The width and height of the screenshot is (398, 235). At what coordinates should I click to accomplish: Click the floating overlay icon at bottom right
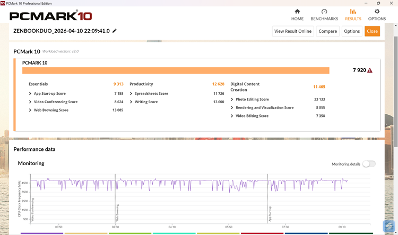tap(388, 226)
